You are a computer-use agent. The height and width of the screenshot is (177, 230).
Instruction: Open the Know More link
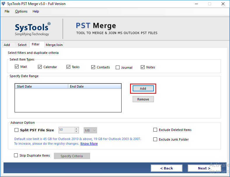89,144
